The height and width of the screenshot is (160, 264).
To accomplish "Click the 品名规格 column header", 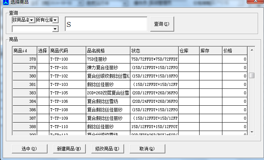I will 108,51.
